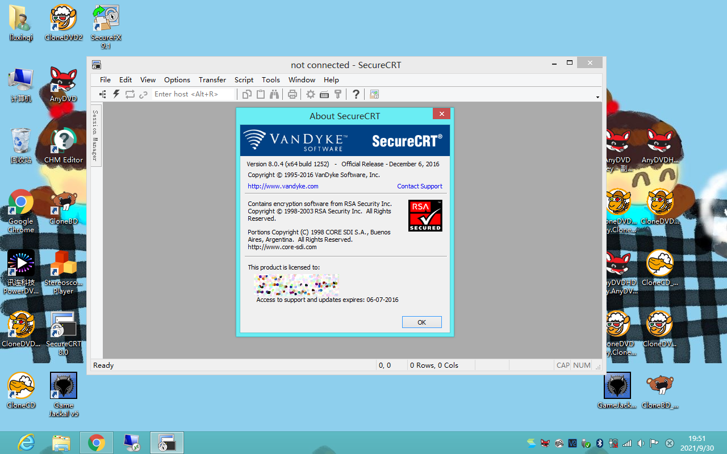Image resolution: width=727 pixels, height=454 pixels.
Task: Open the Recycle Bin icon
Action: click(x=21, y=145)
